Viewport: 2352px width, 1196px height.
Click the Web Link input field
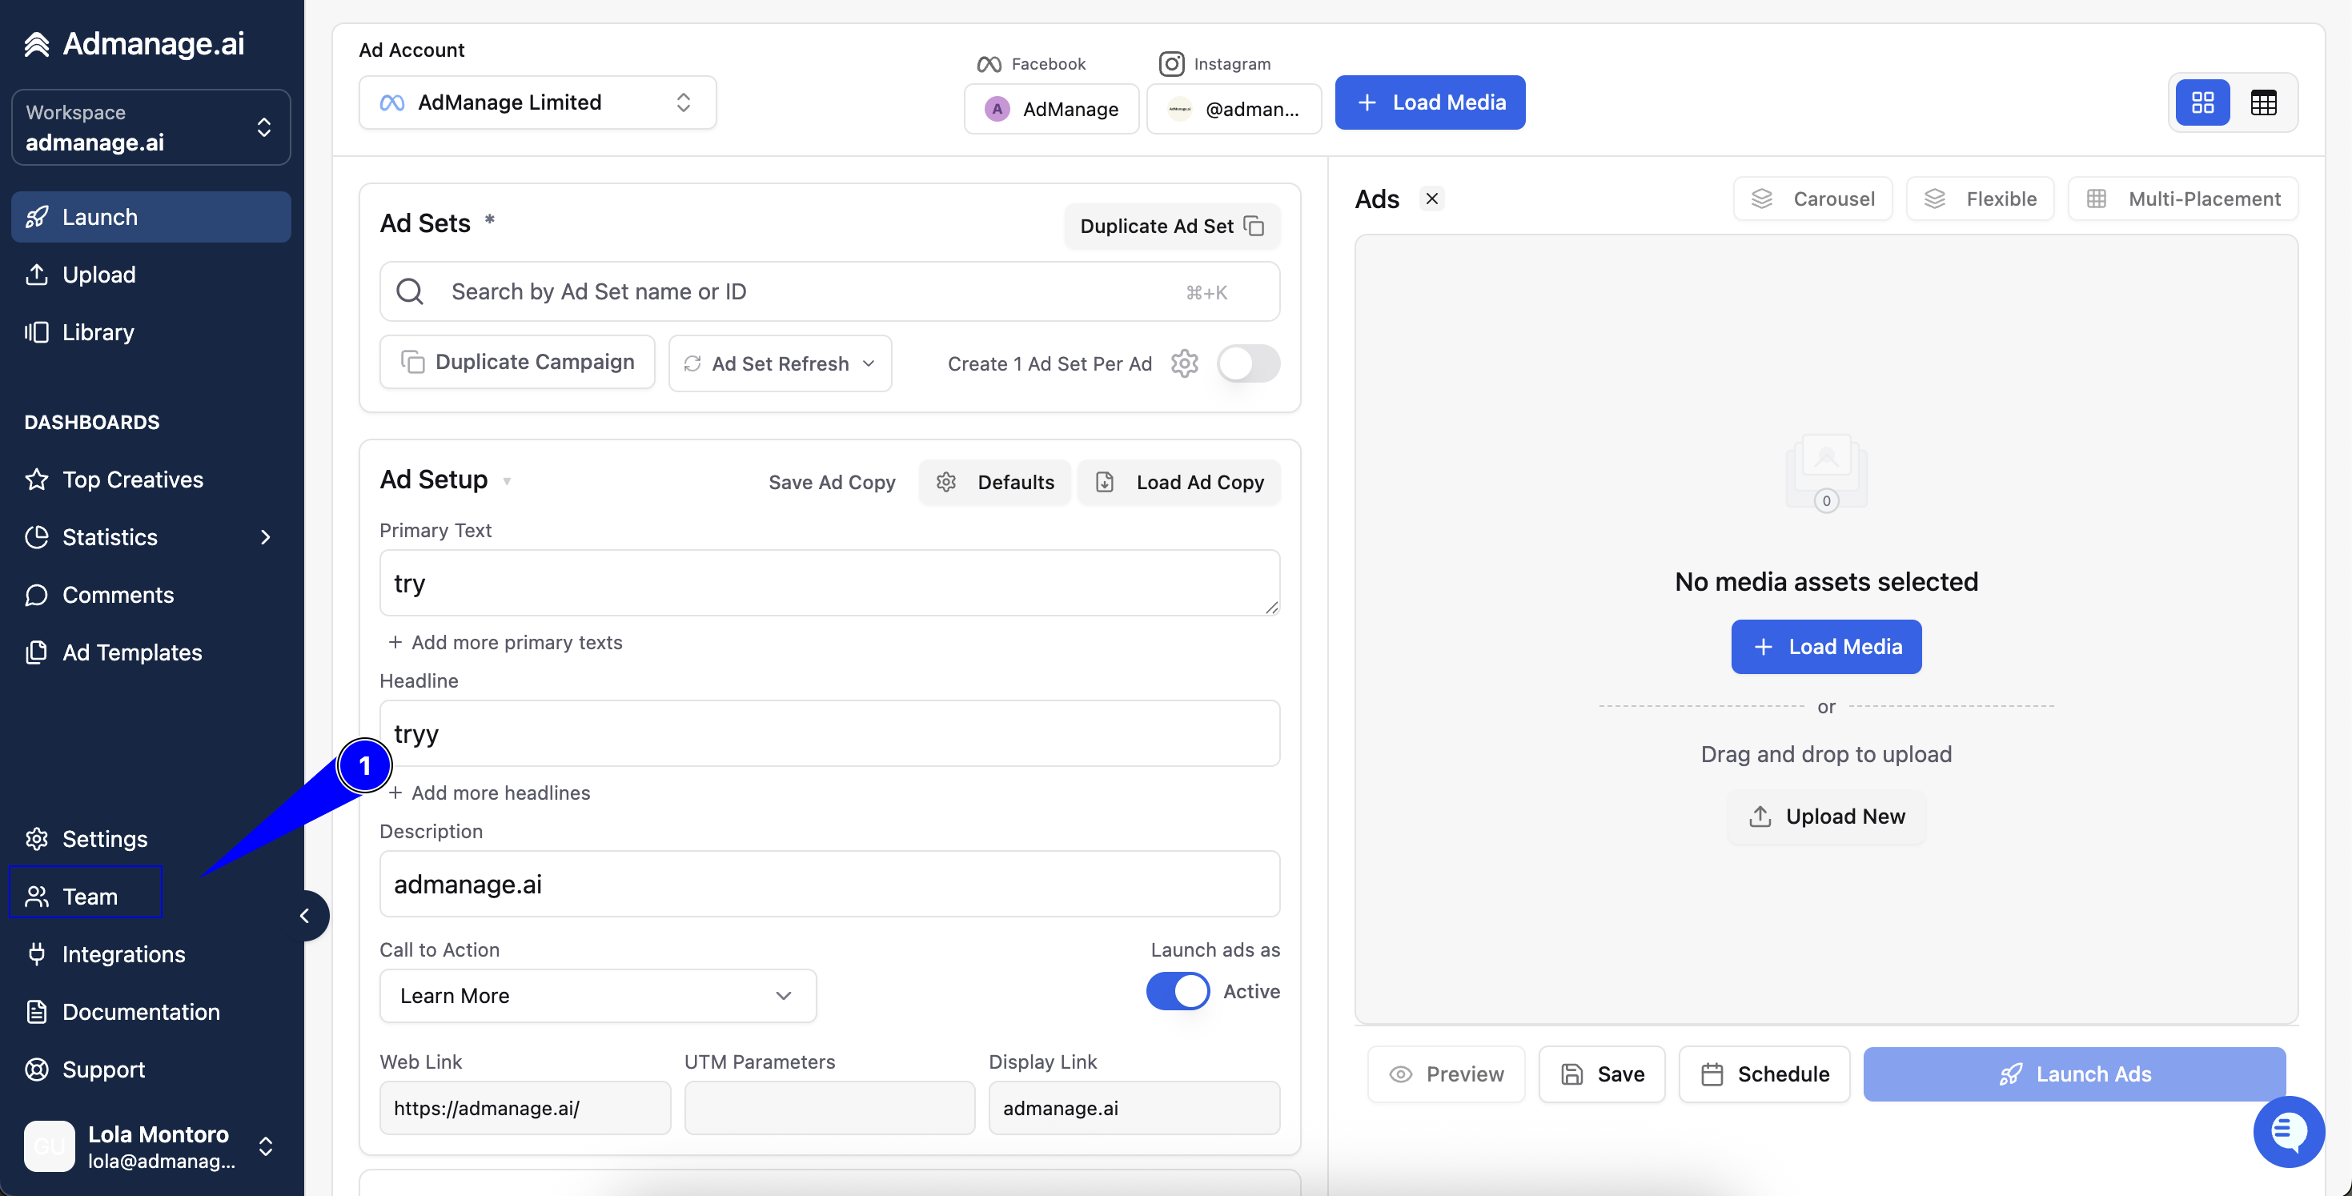point(525,1107)
